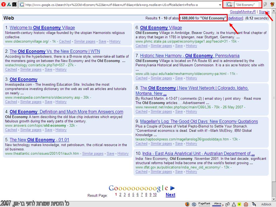Open the definition link
Screen dimensions: 276x207
pyautogui.click(x=235, y=18)
